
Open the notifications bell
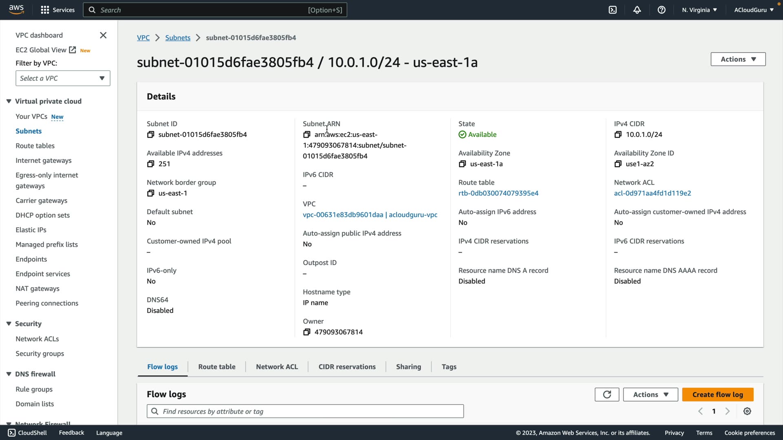pos(637,10)
